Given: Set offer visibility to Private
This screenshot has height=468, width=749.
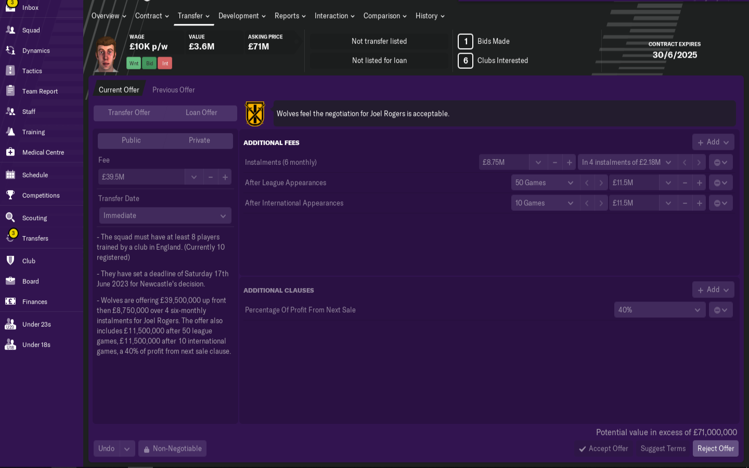Looking at the screenshot, I should [199, 140].
